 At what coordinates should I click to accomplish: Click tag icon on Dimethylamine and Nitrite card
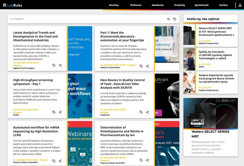click(141, 160)
